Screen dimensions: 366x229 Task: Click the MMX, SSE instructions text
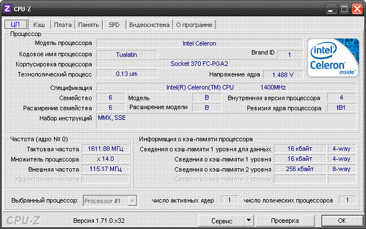[x=112, y=118]
